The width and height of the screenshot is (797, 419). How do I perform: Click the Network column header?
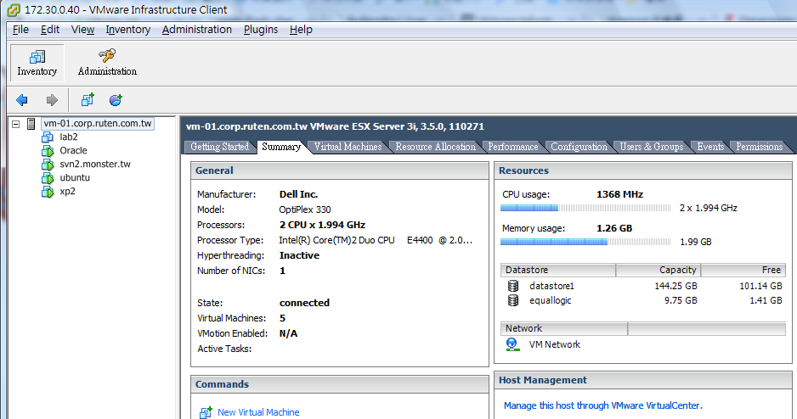tap(564, 328)
